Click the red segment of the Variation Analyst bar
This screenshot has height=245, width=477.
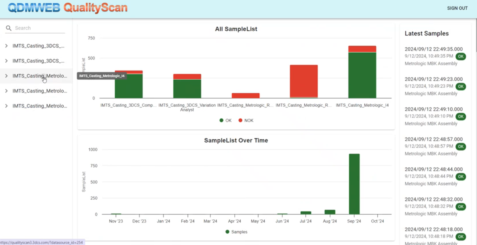tap(187, 77)
